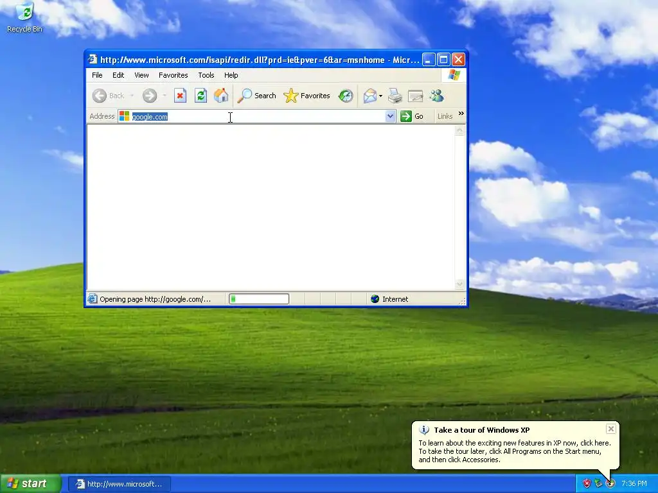
Task: Click the Take a tour balloon text
Action: [515, 451]
